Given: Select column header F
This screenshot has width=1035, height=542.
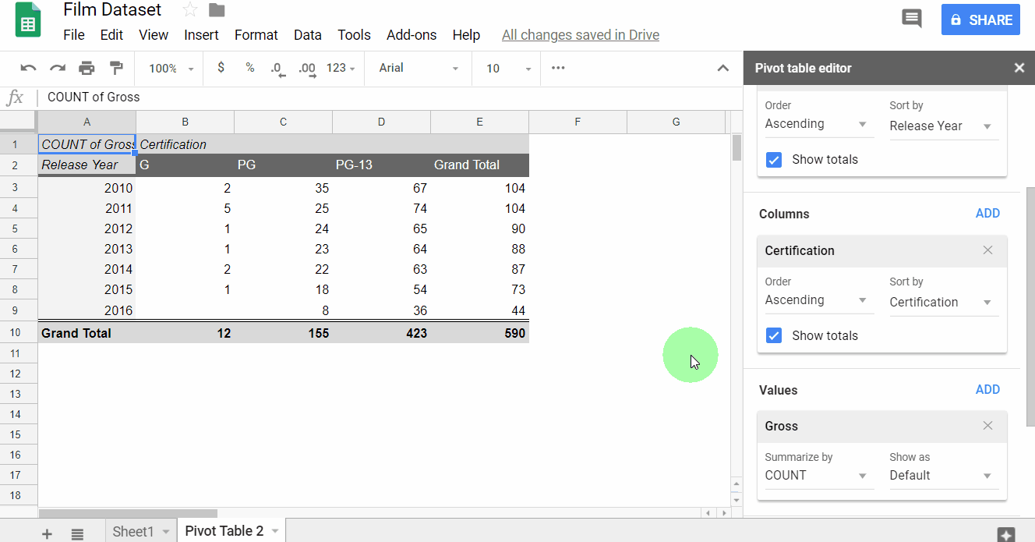Looking at the screenshot, I should coord(578,122).
